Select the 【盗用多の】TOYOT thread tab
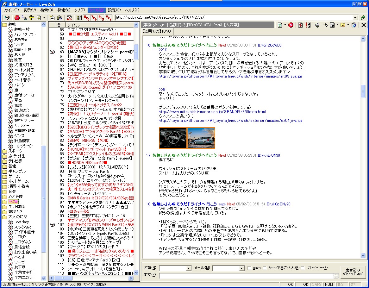The height and width of the screenshot is (288, 369). click(157, 31)
